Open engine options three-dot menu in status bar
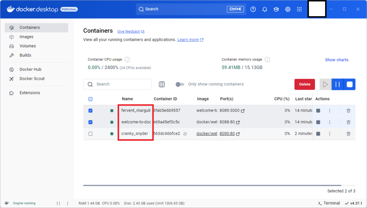Image resolution: width=367 pixels, height=208 pixels. point(68,203)
